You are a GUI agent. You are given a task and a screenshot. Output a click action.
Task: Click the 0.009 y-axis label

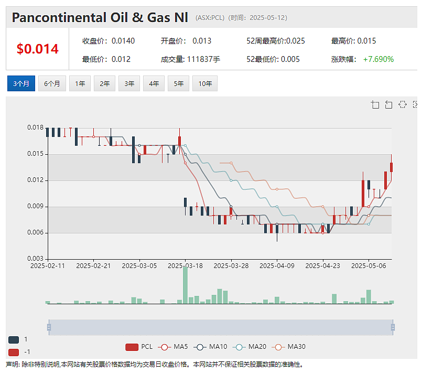click(35, 206)
